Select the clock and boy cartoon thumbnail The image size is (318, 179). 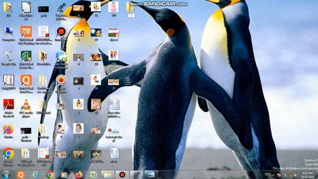coord(96,32)
